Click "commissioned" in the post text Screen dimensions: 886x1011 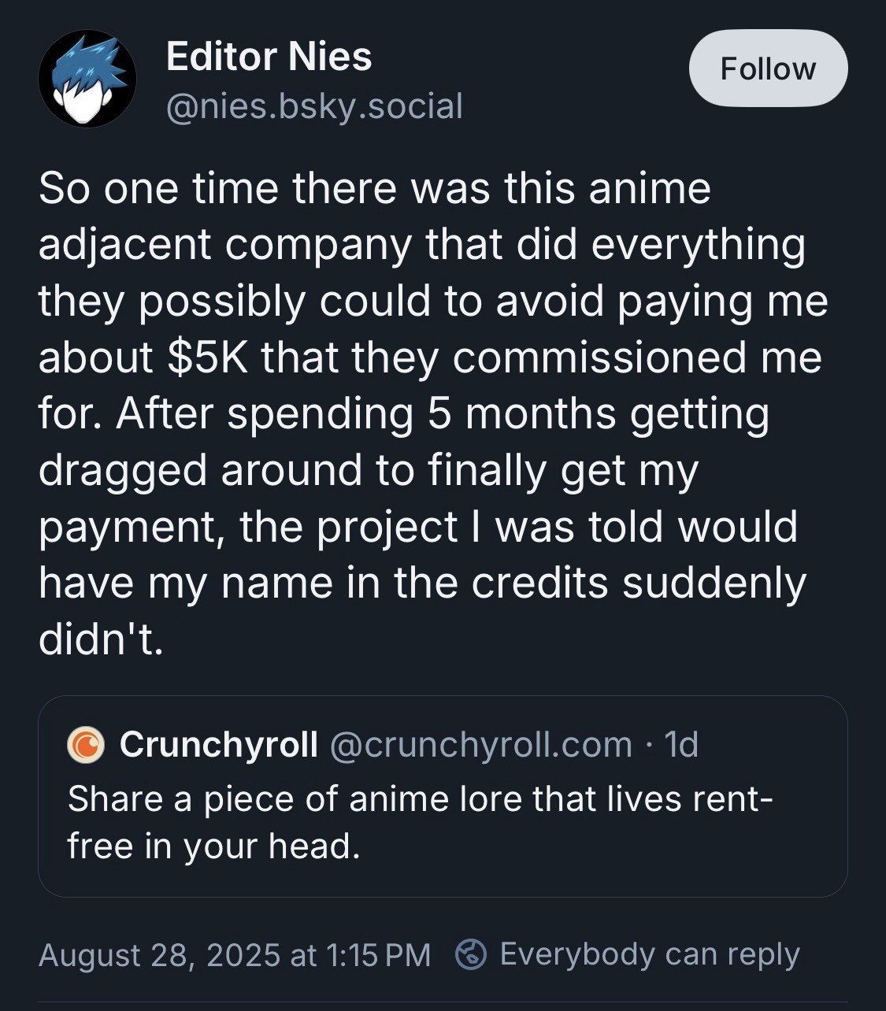pos(599,357)
